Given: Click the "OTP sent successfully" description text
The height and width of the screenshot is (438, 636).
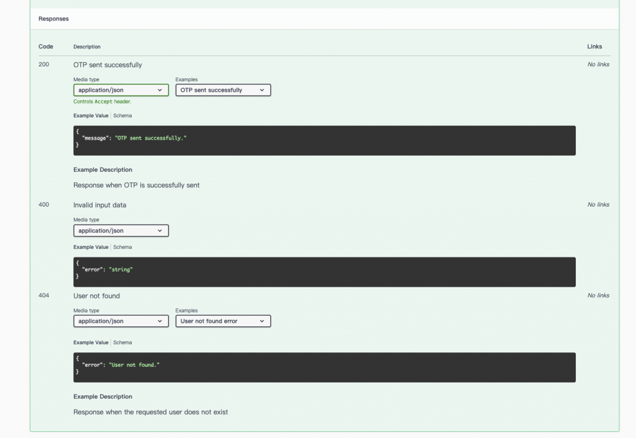Looking at the screenshot, I should pyautogui.click(x=107, y=65).
